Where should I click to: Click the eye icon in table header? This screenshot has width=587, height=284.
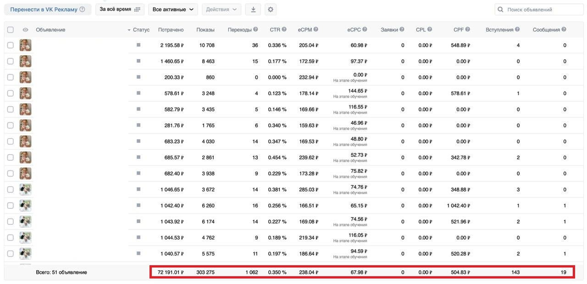(x=25, y=30)
